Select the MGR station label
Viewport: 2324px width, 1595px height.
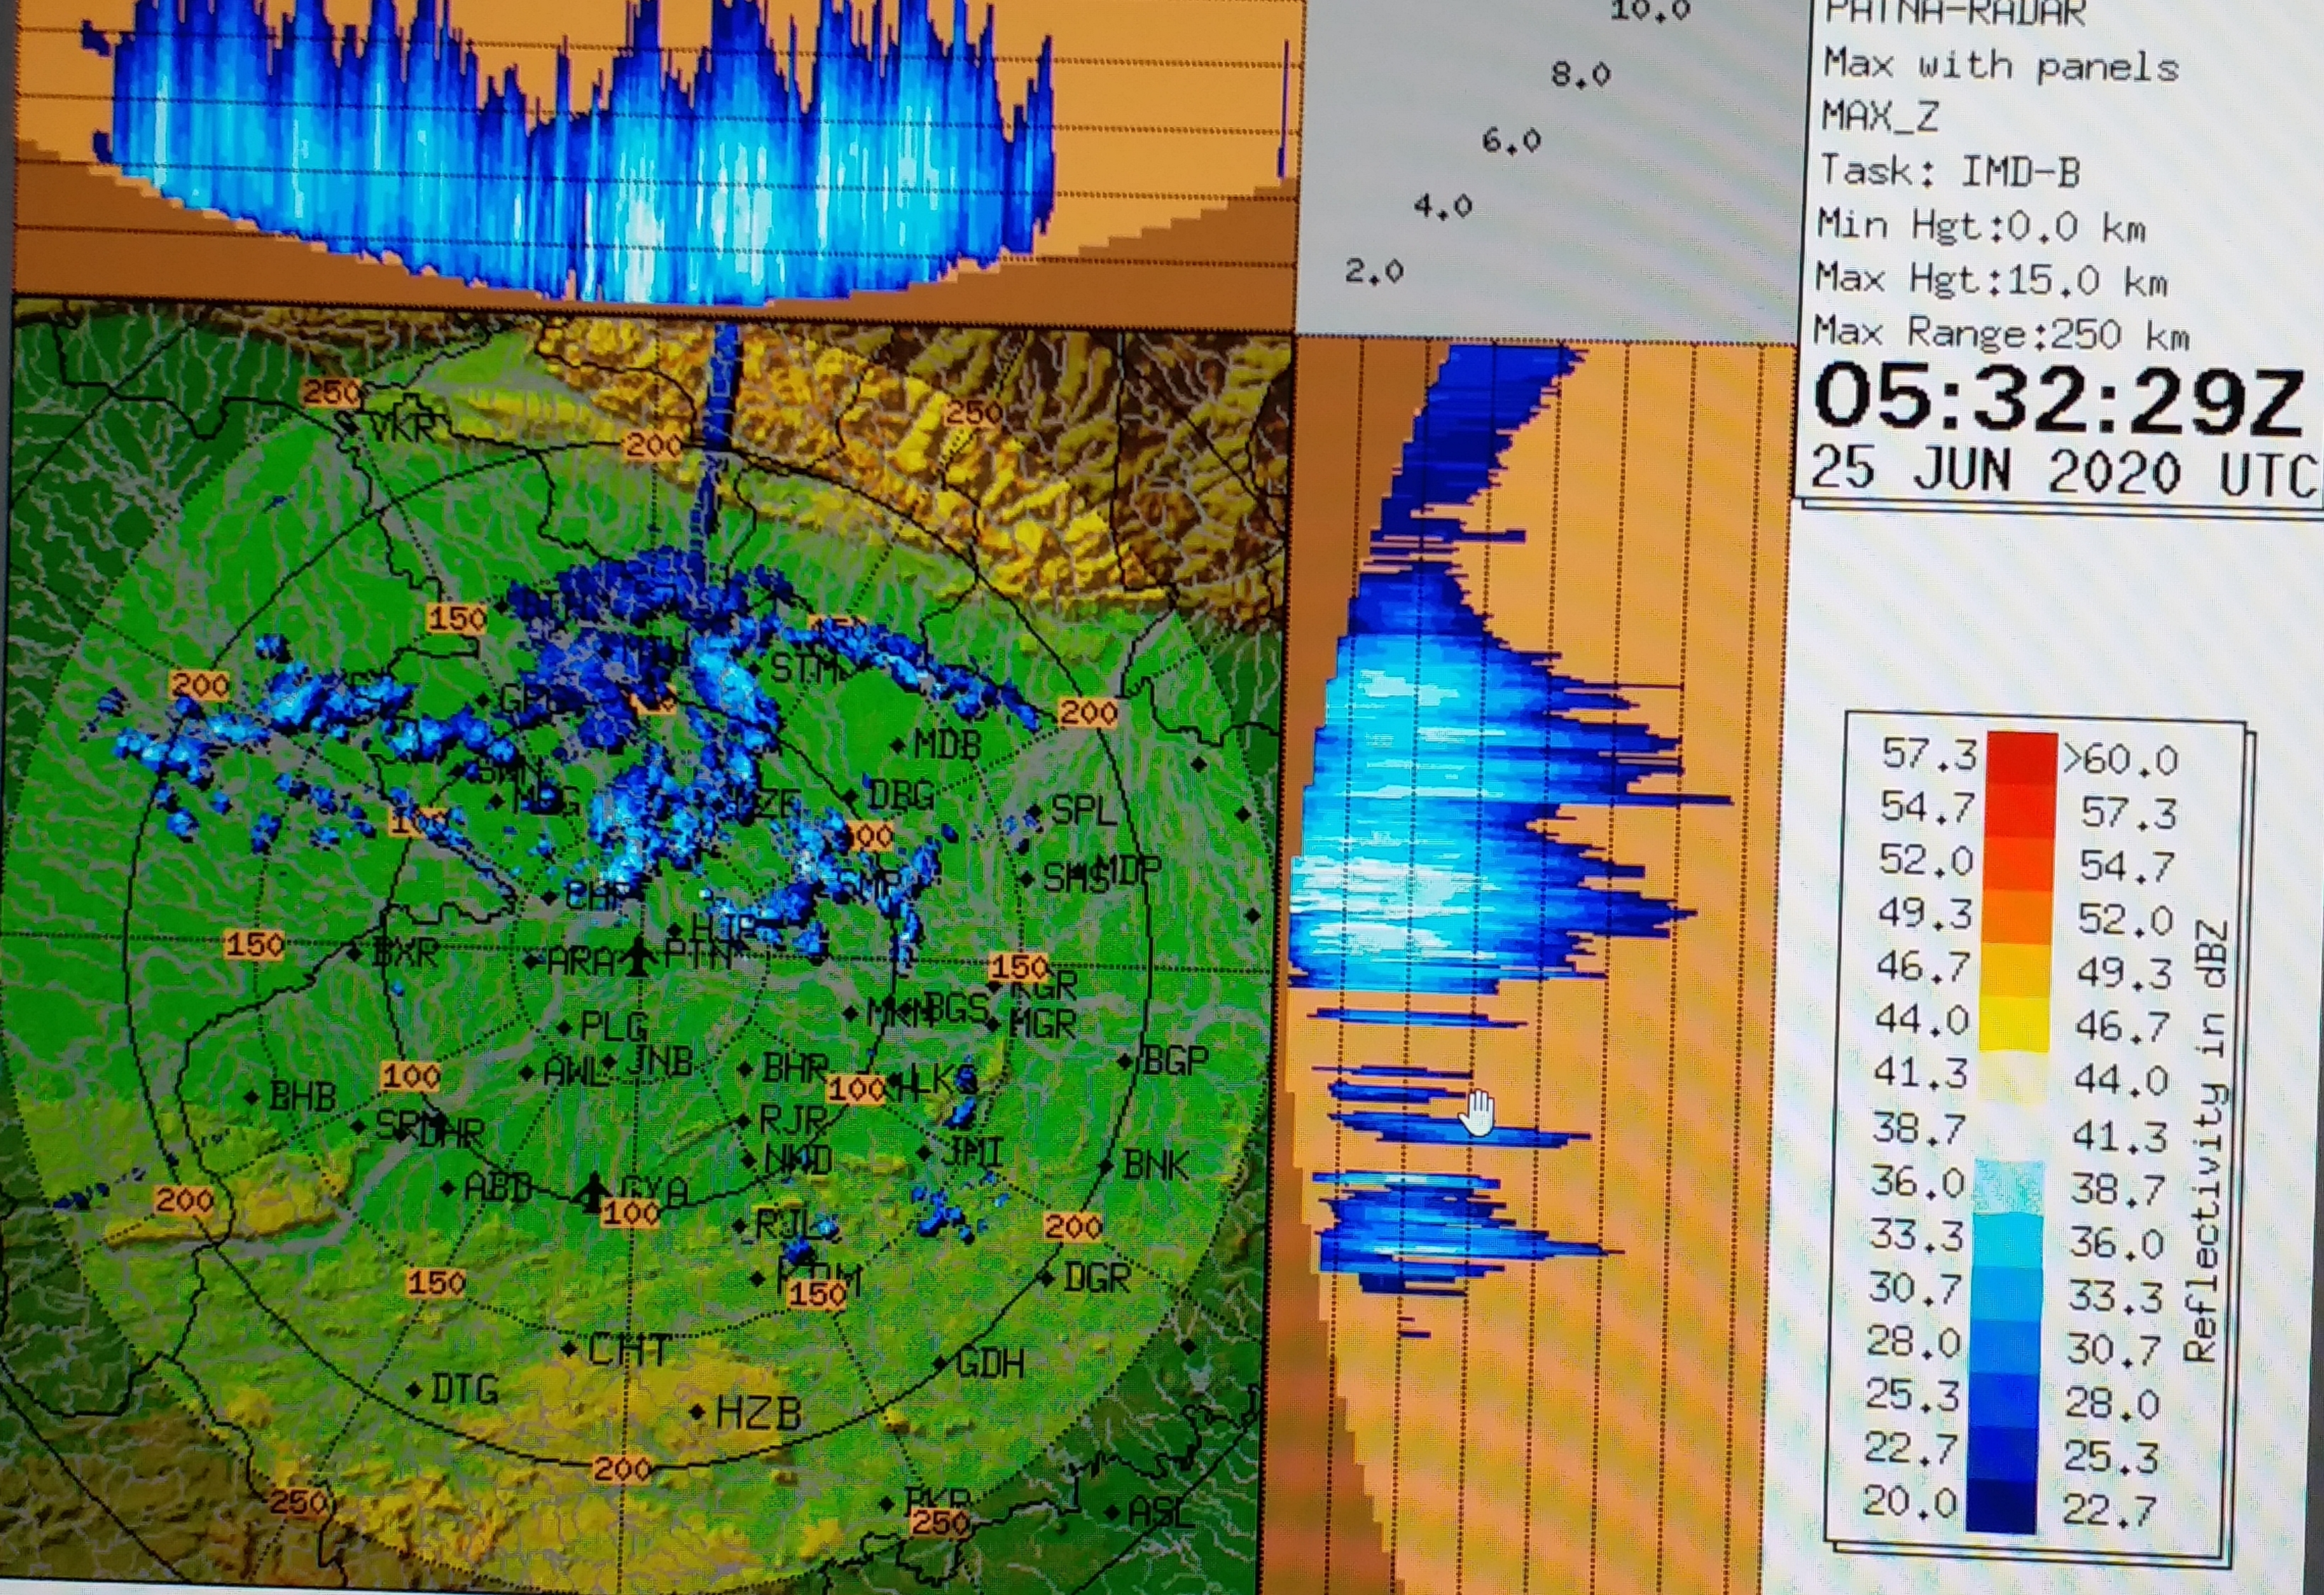tap(1043, 1024)
